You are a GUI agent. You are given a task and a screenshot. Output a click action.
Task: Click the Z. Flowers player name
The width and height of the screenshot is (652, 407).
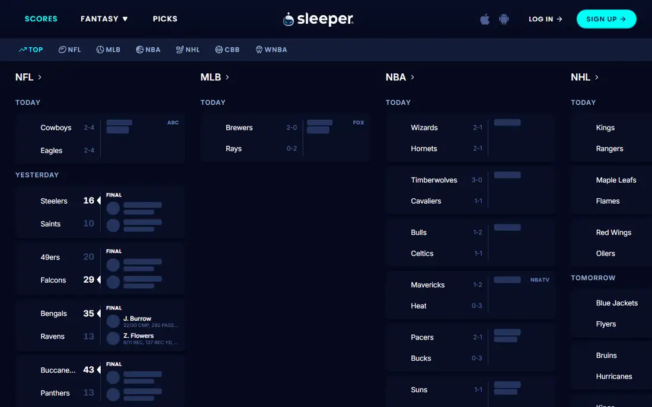(x=139, y=335)
